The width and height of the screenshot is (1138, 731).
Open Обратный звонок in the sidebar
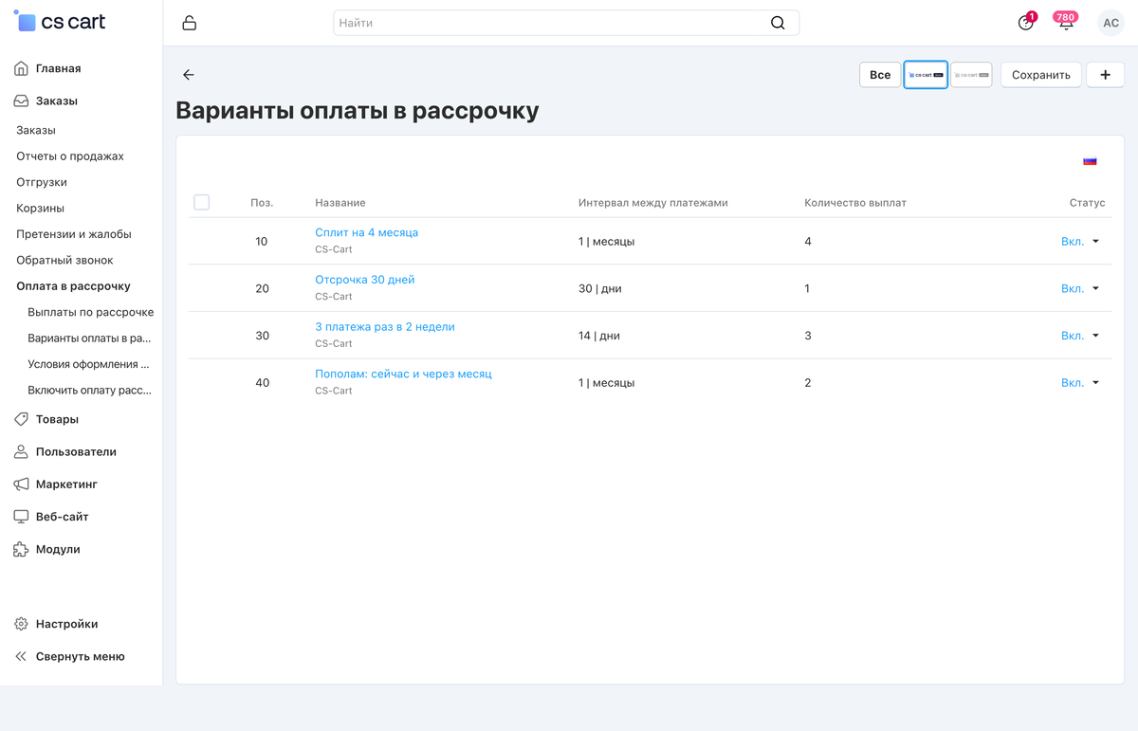click(x=64, y=260)
